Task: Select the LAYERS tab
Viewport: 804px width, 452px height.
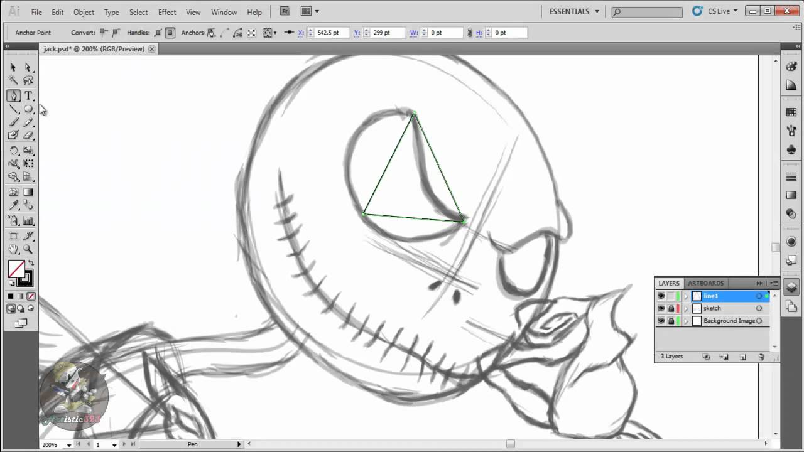Action: pyautogui.click(x=669, y=283)
